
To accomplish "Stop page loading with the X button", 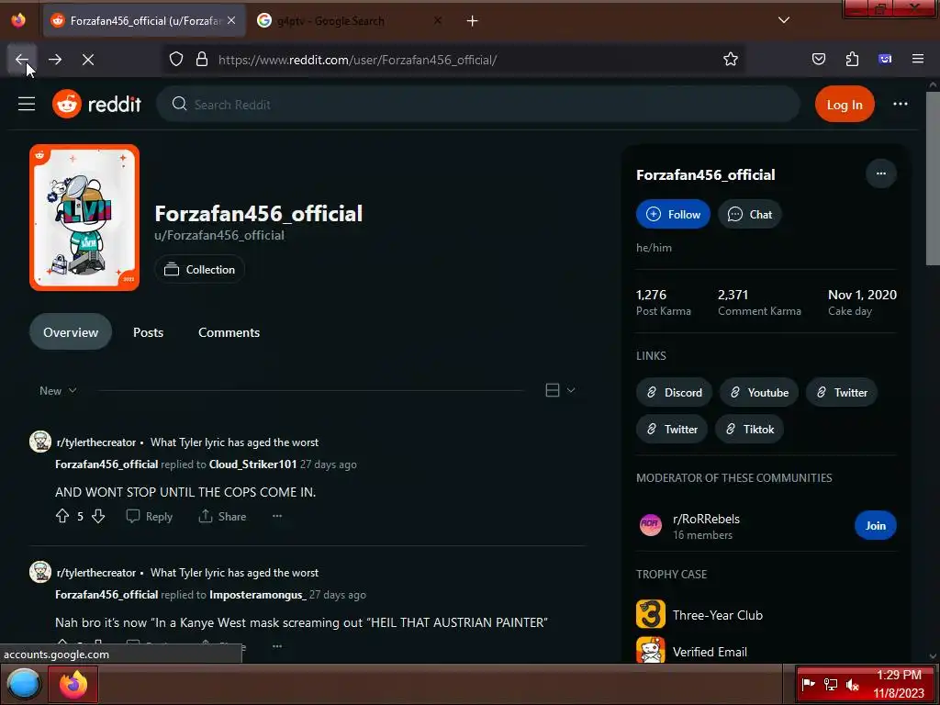I will (88, 60).
